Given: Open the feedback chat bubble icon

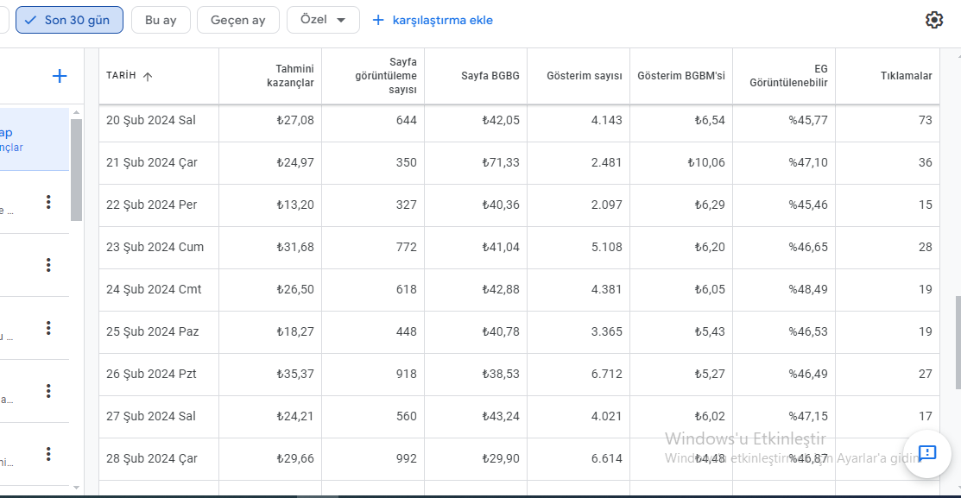Looking at the screenshot, I should [x=927, y=453].
